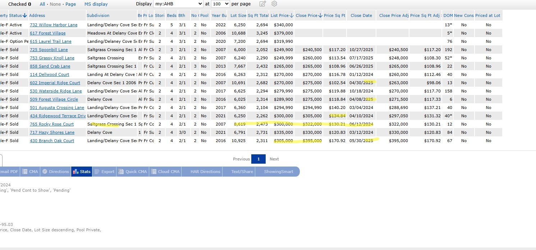Open the settings gear icon
Image resolution: width=536 pixels, height=250 pixels.
click(x=274, y=4)
